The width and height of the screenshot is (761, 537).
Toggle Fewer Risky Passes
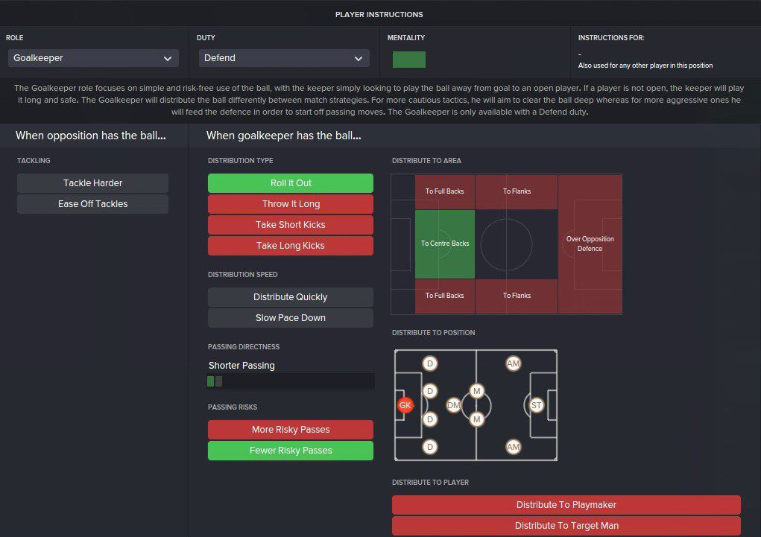(291, 450)
